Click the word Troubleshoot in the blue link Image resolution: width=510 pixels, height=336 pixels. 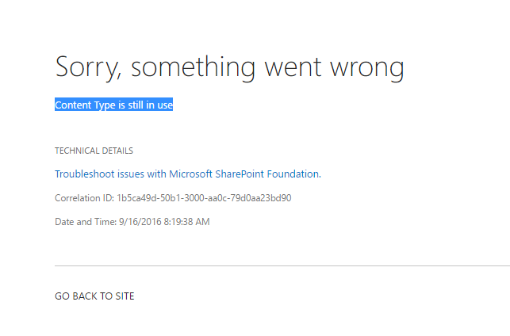(85, 174)
